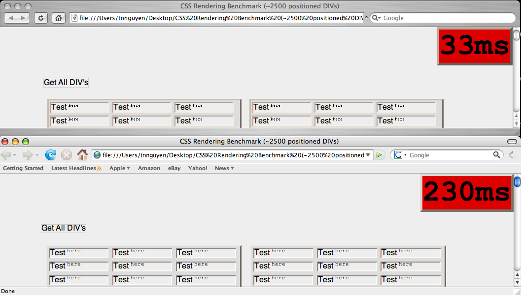521x295 pixels.
Task: Open Safari's search magnifier dropdown
Action: point(376,18)
